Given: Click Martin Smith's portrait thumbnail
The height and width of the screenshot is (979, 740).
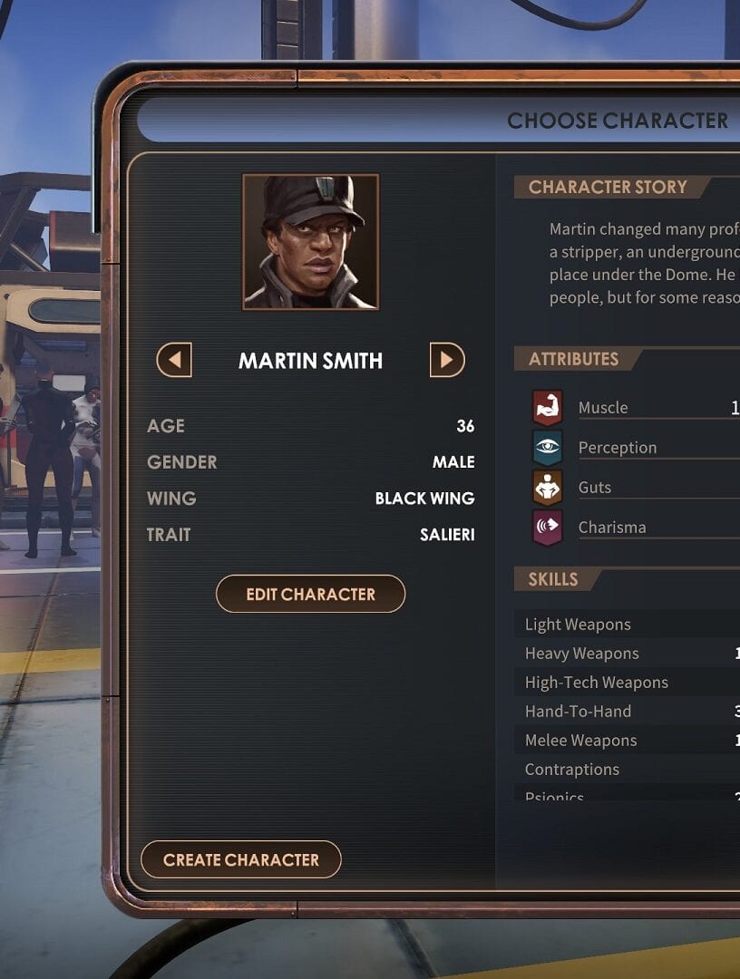Looking at the screenshot, I should click(x=311, y=242).
